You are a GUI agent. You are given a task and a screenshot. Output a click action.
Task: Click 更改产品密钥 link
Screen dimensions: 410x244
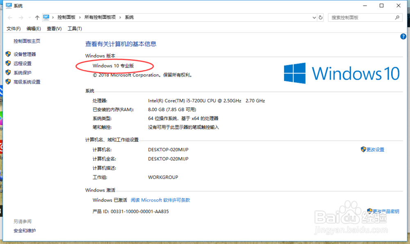pyautogui.click(x=386, y=211)
